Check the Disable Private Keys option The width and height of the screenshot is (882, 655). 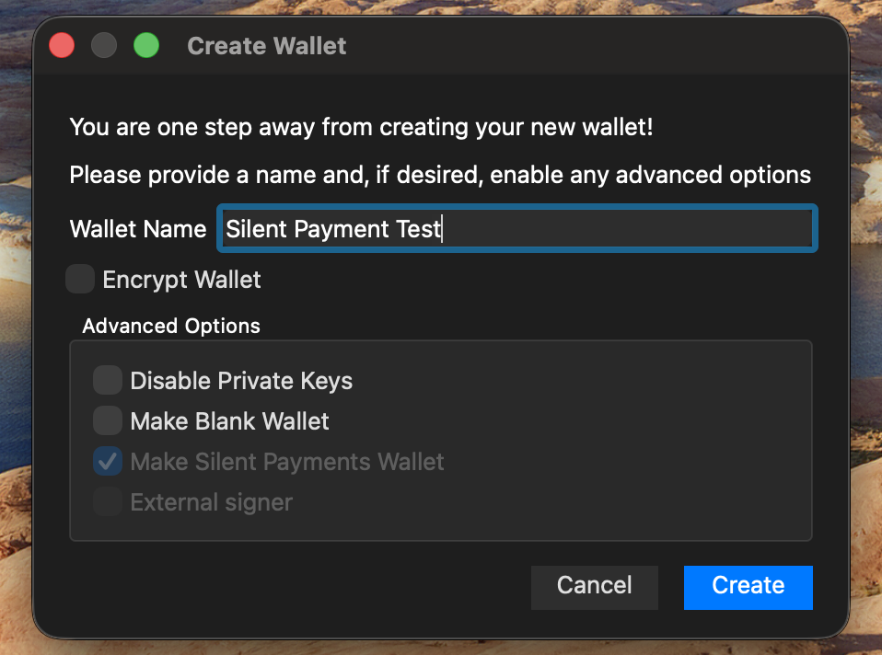[108, 380]
